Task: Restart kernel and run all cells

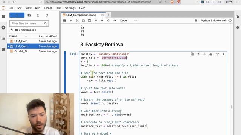Action: (x=114, y=21)
